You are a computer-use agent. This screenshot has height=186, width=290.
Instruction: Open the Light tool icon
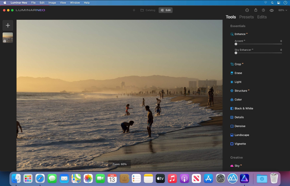(232, 82)
